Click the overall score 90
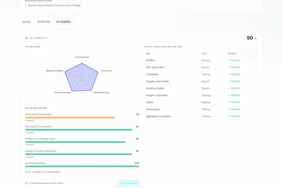The image size is (283, 188). 250,38
